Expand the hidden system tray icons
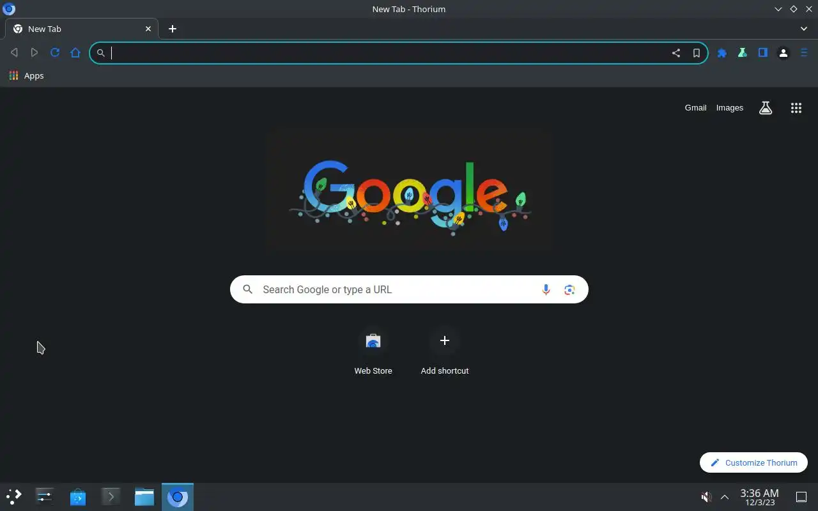This screenshot has height=511, width=818. pos(725,497)
